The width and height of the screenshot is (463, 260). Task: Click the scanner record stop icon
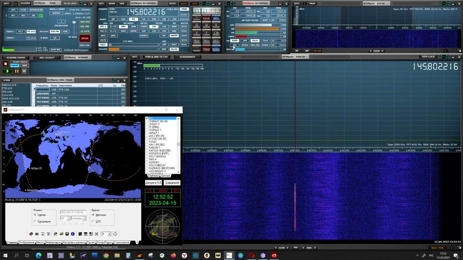[x=5, y=64]
